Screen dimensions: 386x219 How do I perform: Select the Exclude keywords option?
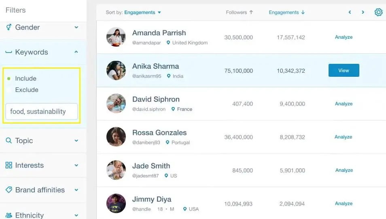pos(9,90)
